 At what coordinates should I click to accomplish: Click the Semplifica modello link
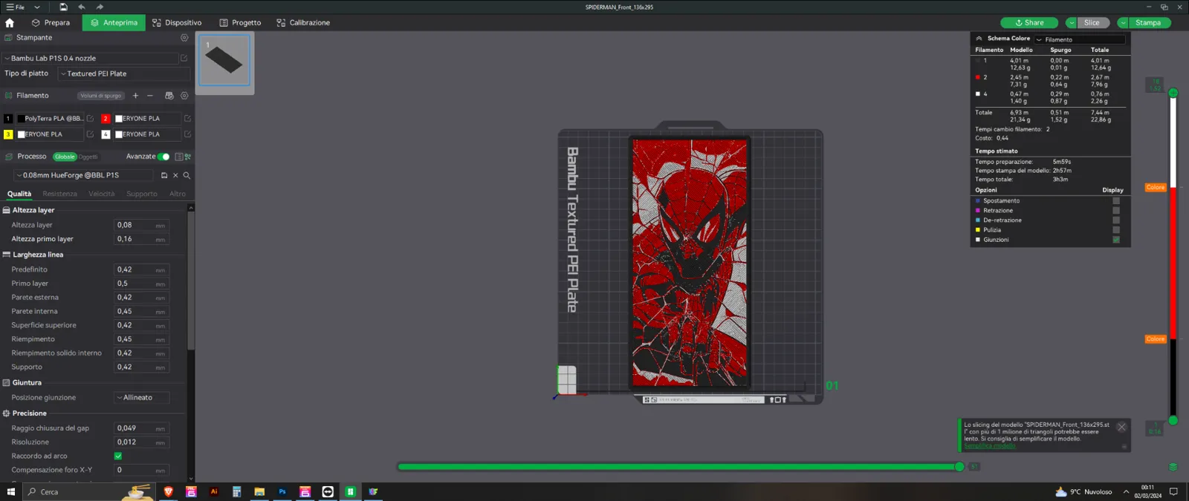coord(990,446)
